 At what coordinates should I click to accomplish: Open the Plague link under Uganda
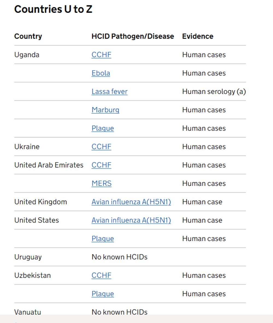point(103,128)
